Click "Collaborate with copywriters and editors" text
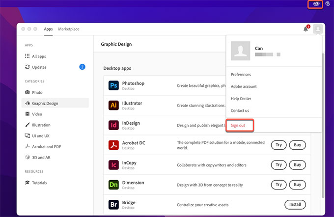Image resolution: width=334 pixels, height=217 pixels. pos(212,165)
